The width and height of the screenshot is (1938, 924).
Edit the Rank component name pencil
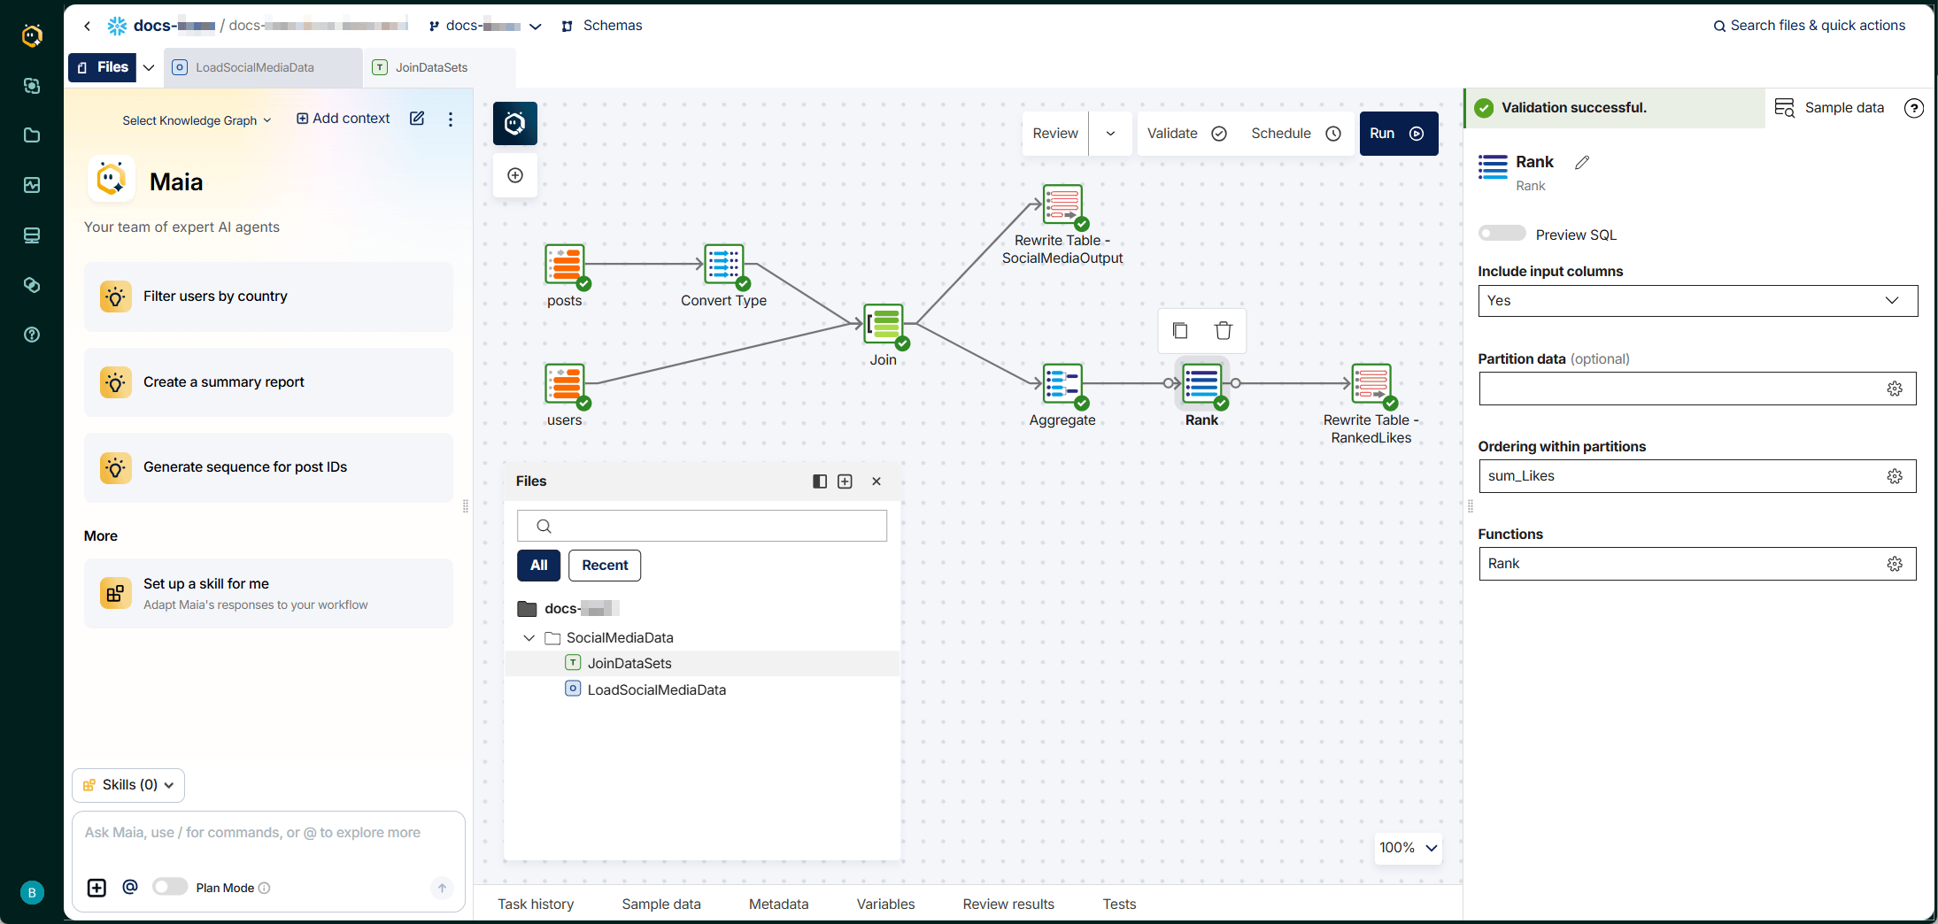point(1582,162)
